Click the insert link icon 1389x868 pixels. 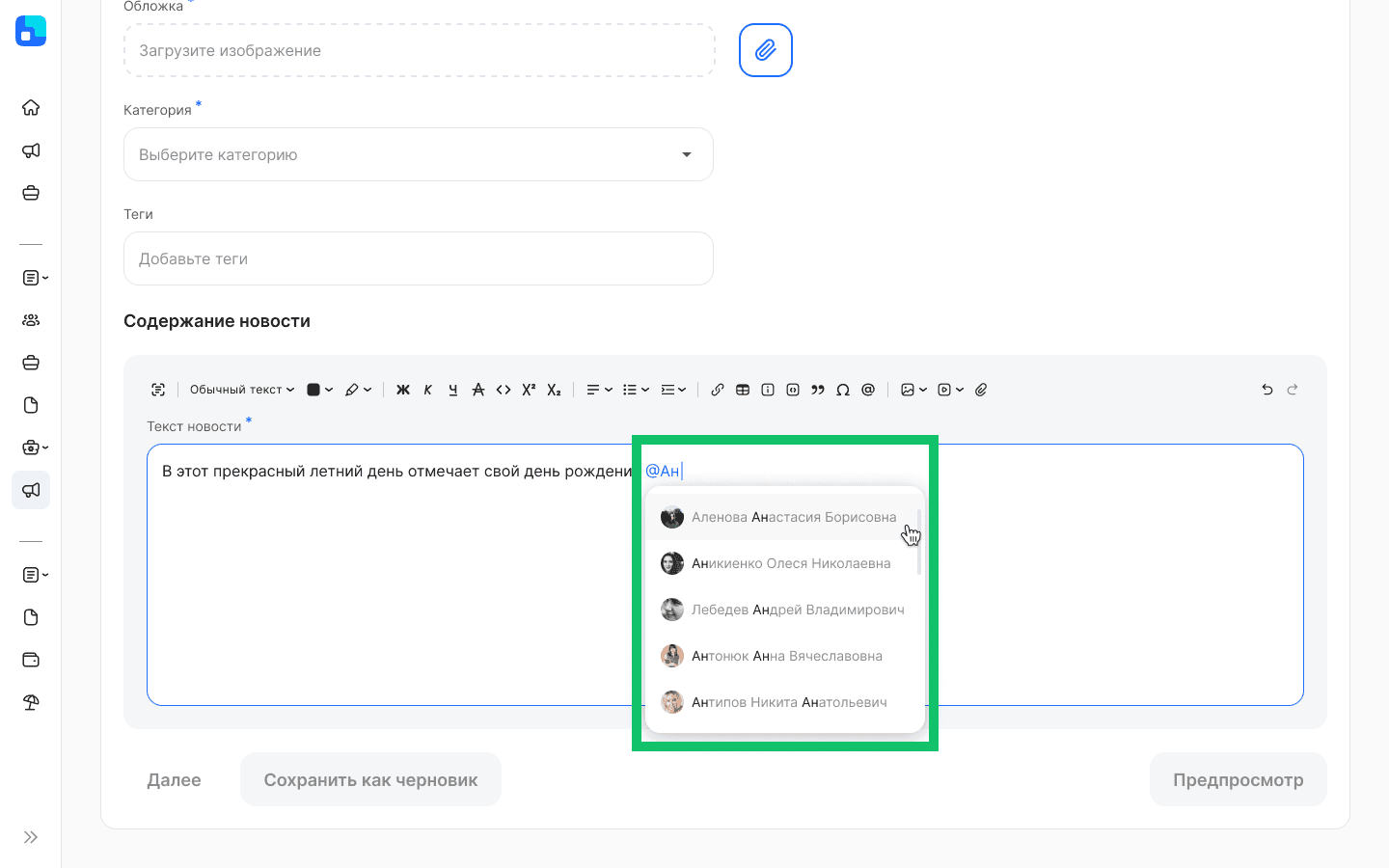click(x=718, y=390)
